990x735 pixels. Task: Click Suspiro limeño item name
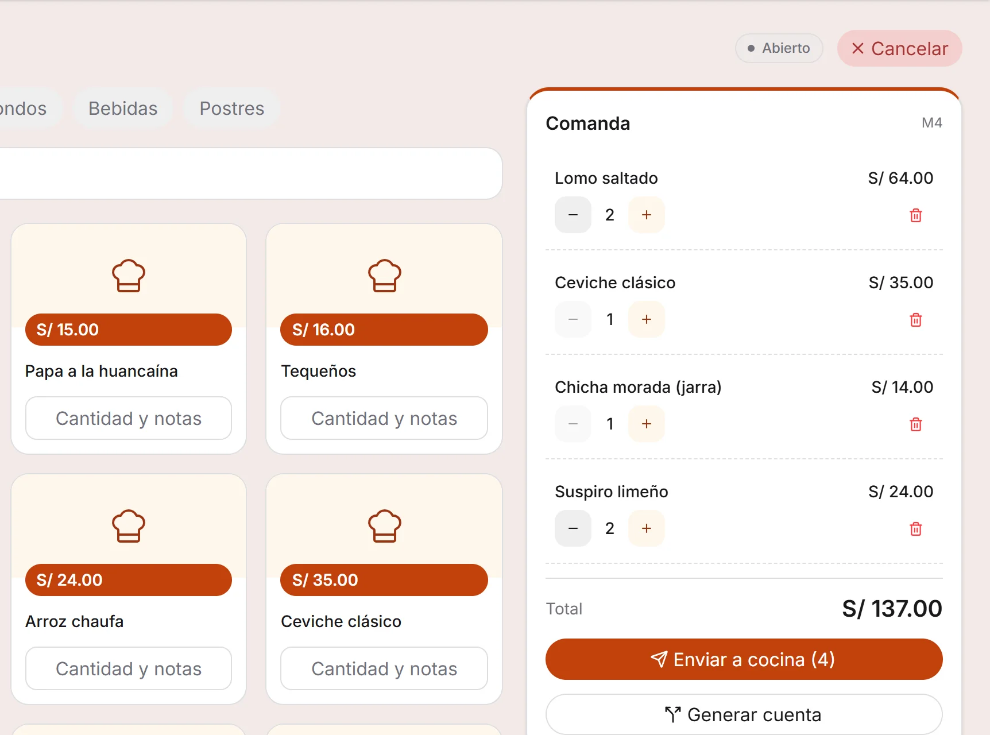coord(612,492)
